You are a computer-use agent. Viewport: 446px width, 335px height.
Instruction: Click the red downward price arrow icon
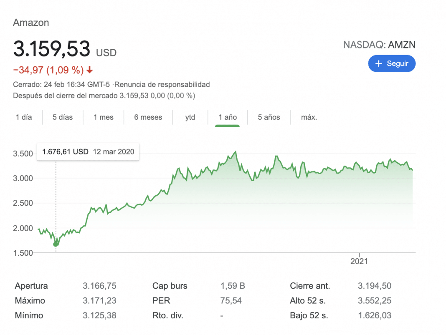click(89, 71)
